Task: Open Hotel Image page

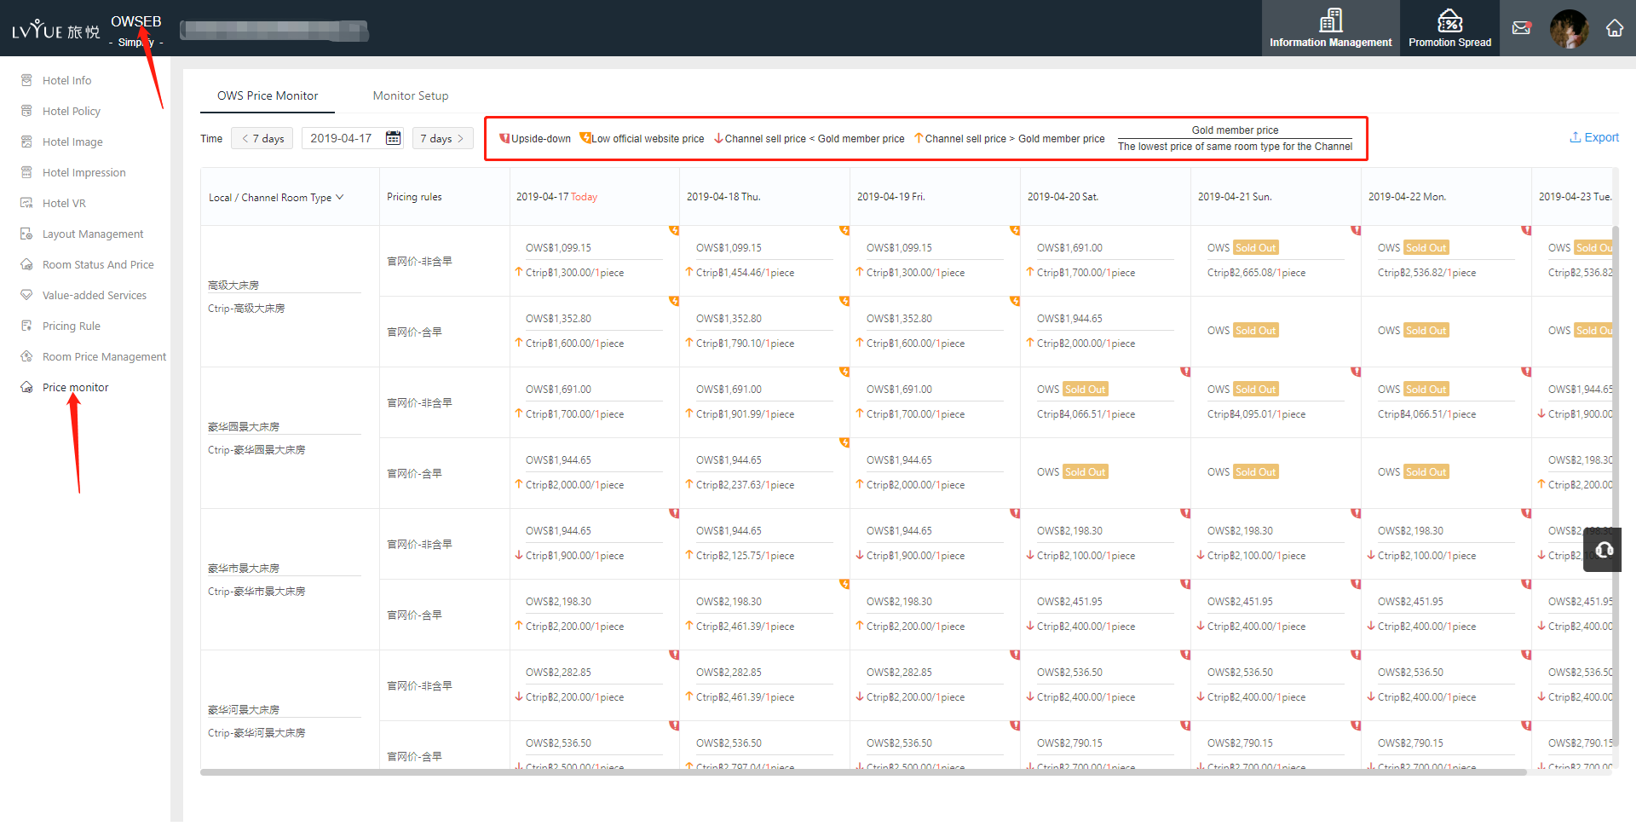Action: [x=72, y=142]
